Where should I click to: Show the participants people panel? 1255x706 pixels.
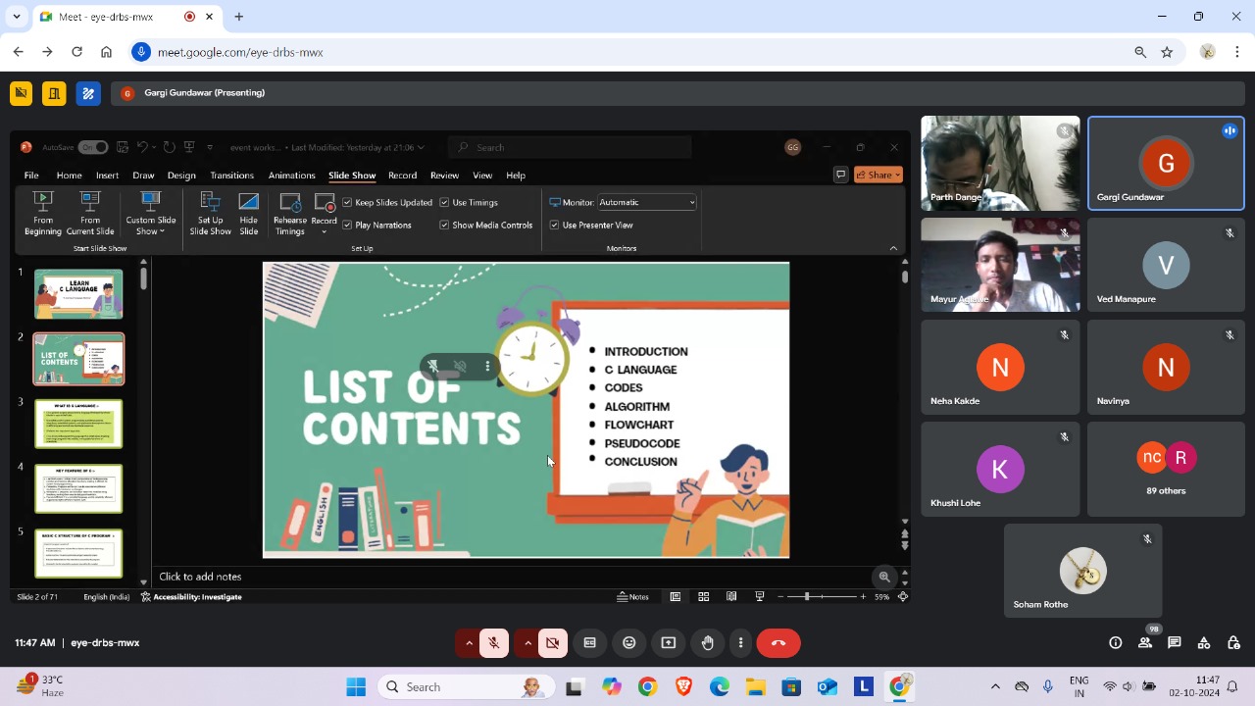point(1144,643)
